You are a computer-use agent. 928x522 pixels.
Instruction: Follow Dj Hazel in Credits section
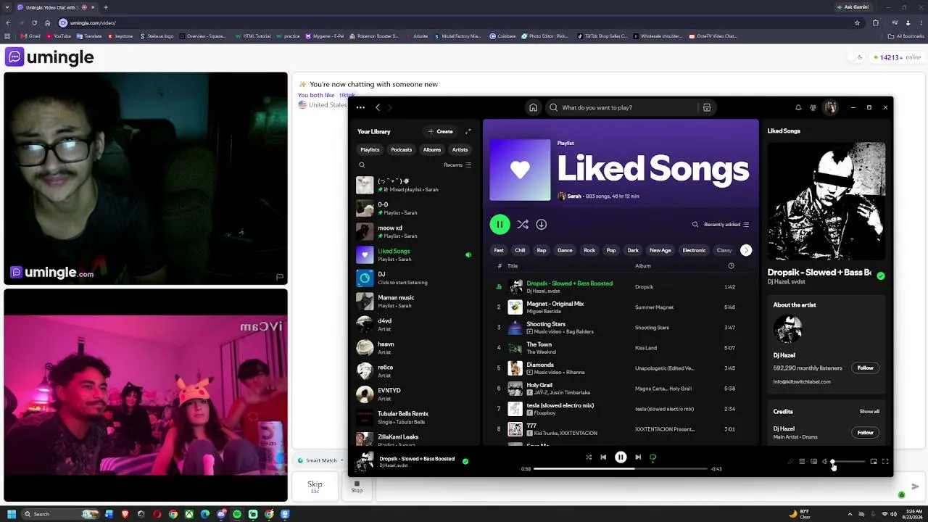pyautogui.click(x=866, y=433)
